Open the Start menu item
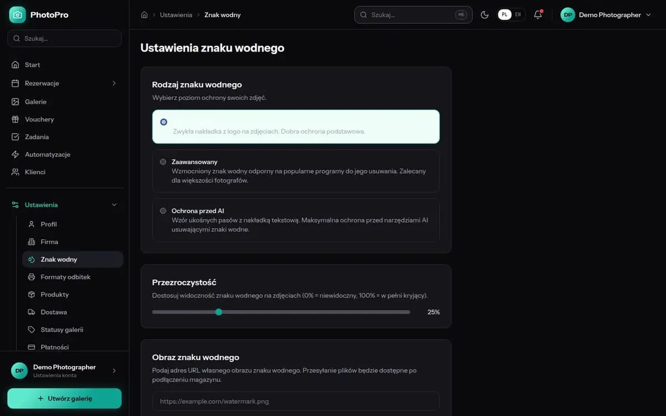 (64, 65)
